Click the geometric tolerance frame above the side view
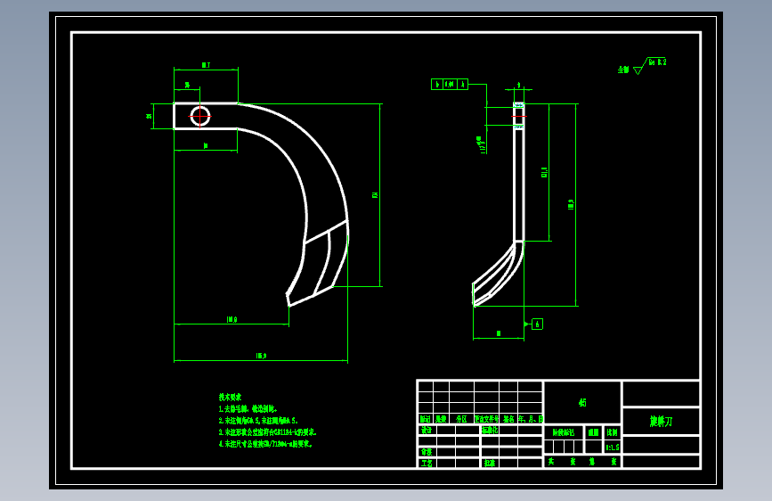This screenshot has height=501, width=772. click(x=450, y=85)
